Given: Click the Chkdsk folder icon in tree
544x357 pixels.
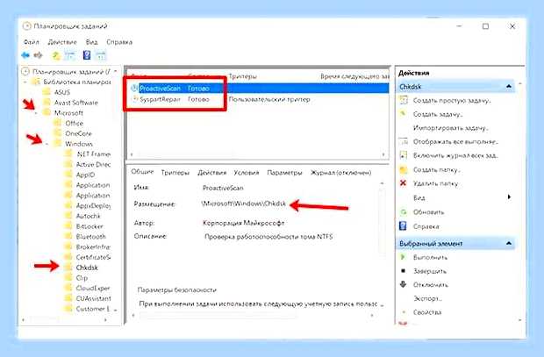Looking at the screenshot, I should coord(68,268).
